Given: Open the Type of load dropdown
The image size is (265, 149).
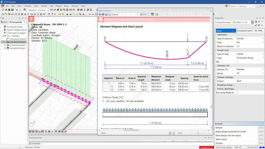Looking at the screenshot, I should tap(263, 54).
